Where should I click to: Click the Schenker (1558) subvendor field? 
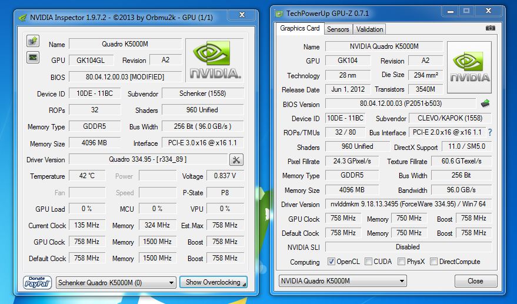(x=203, y=93)
